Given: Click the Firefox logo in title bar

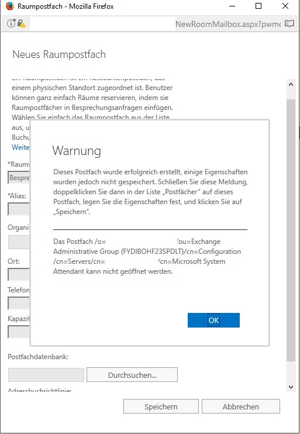Looking at the screenshot, I should point(9,6).
